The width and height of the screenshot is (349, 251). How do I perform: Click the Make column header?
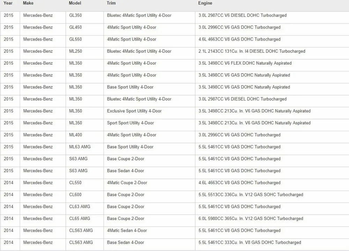(x=28, y=3)
